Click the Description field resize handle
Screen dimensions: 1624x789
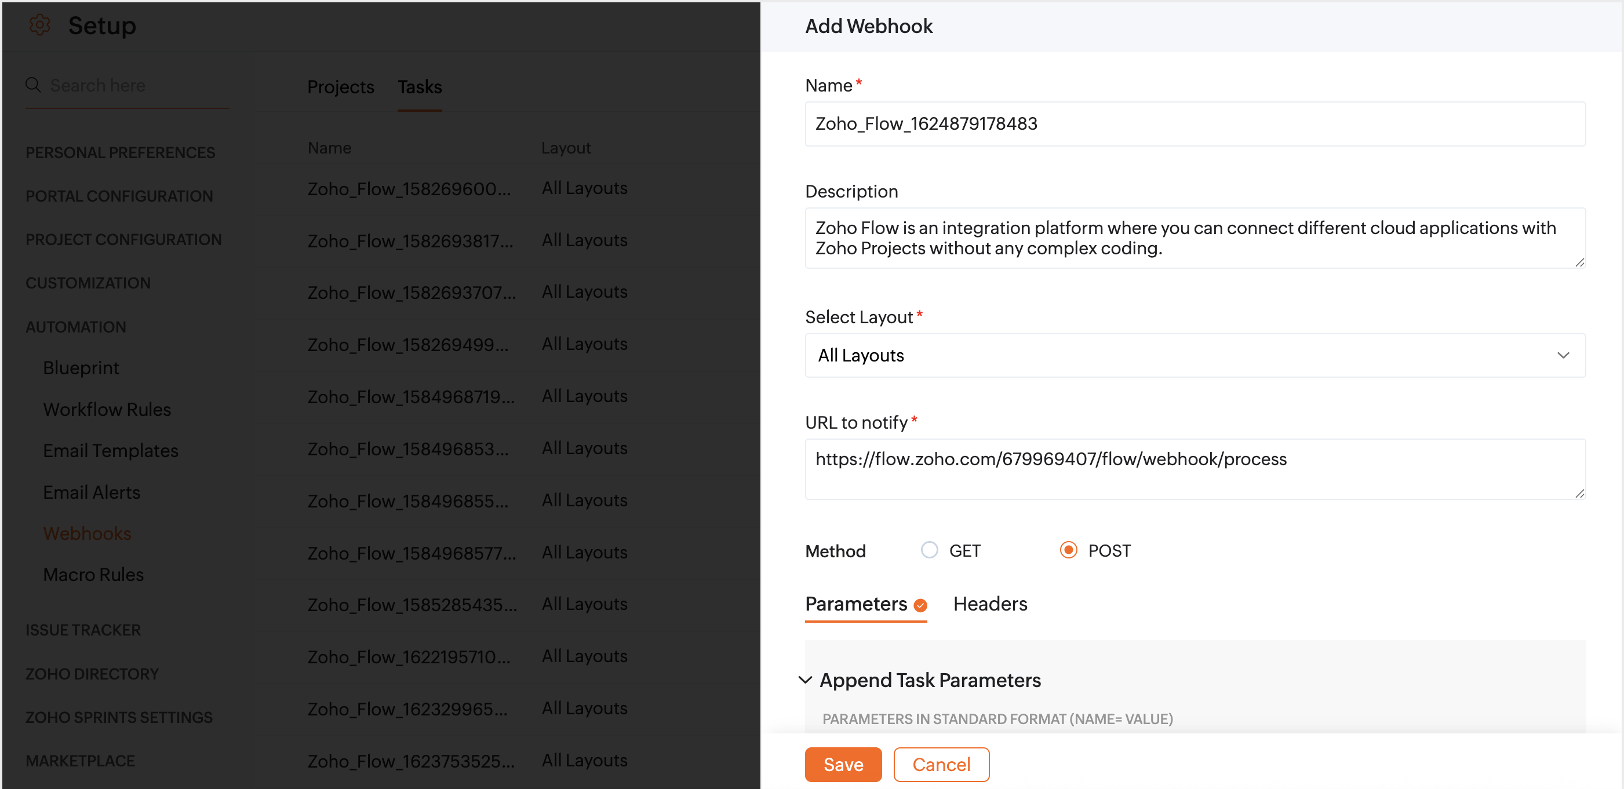point(1579,263)
